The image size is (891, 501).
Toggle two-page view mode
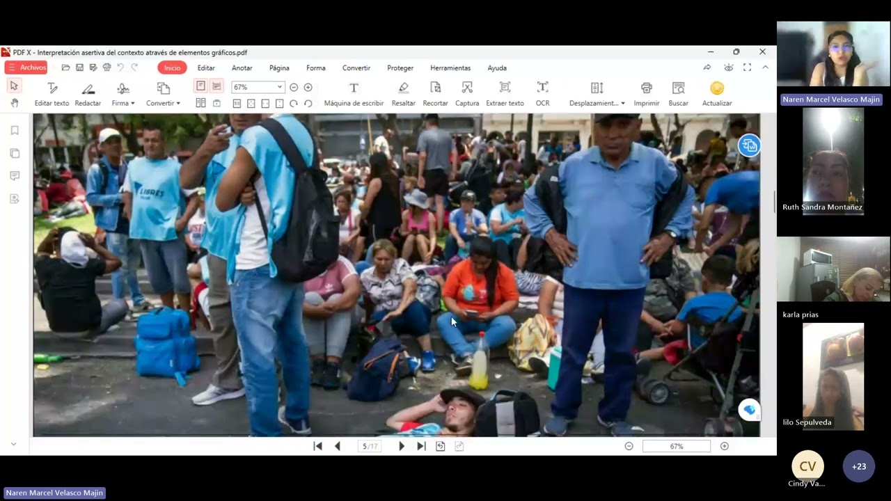pos(200,103)
